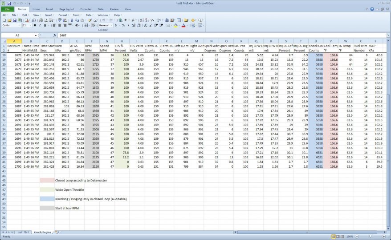Image resolution: width=391 pixels, height=240 pixels.
Task: Click the font color red A
Action: (x=183, y=25)
